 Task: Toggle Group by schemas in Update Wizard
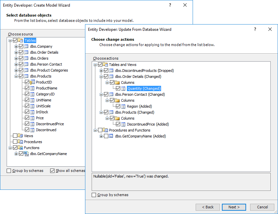point(94,195)
